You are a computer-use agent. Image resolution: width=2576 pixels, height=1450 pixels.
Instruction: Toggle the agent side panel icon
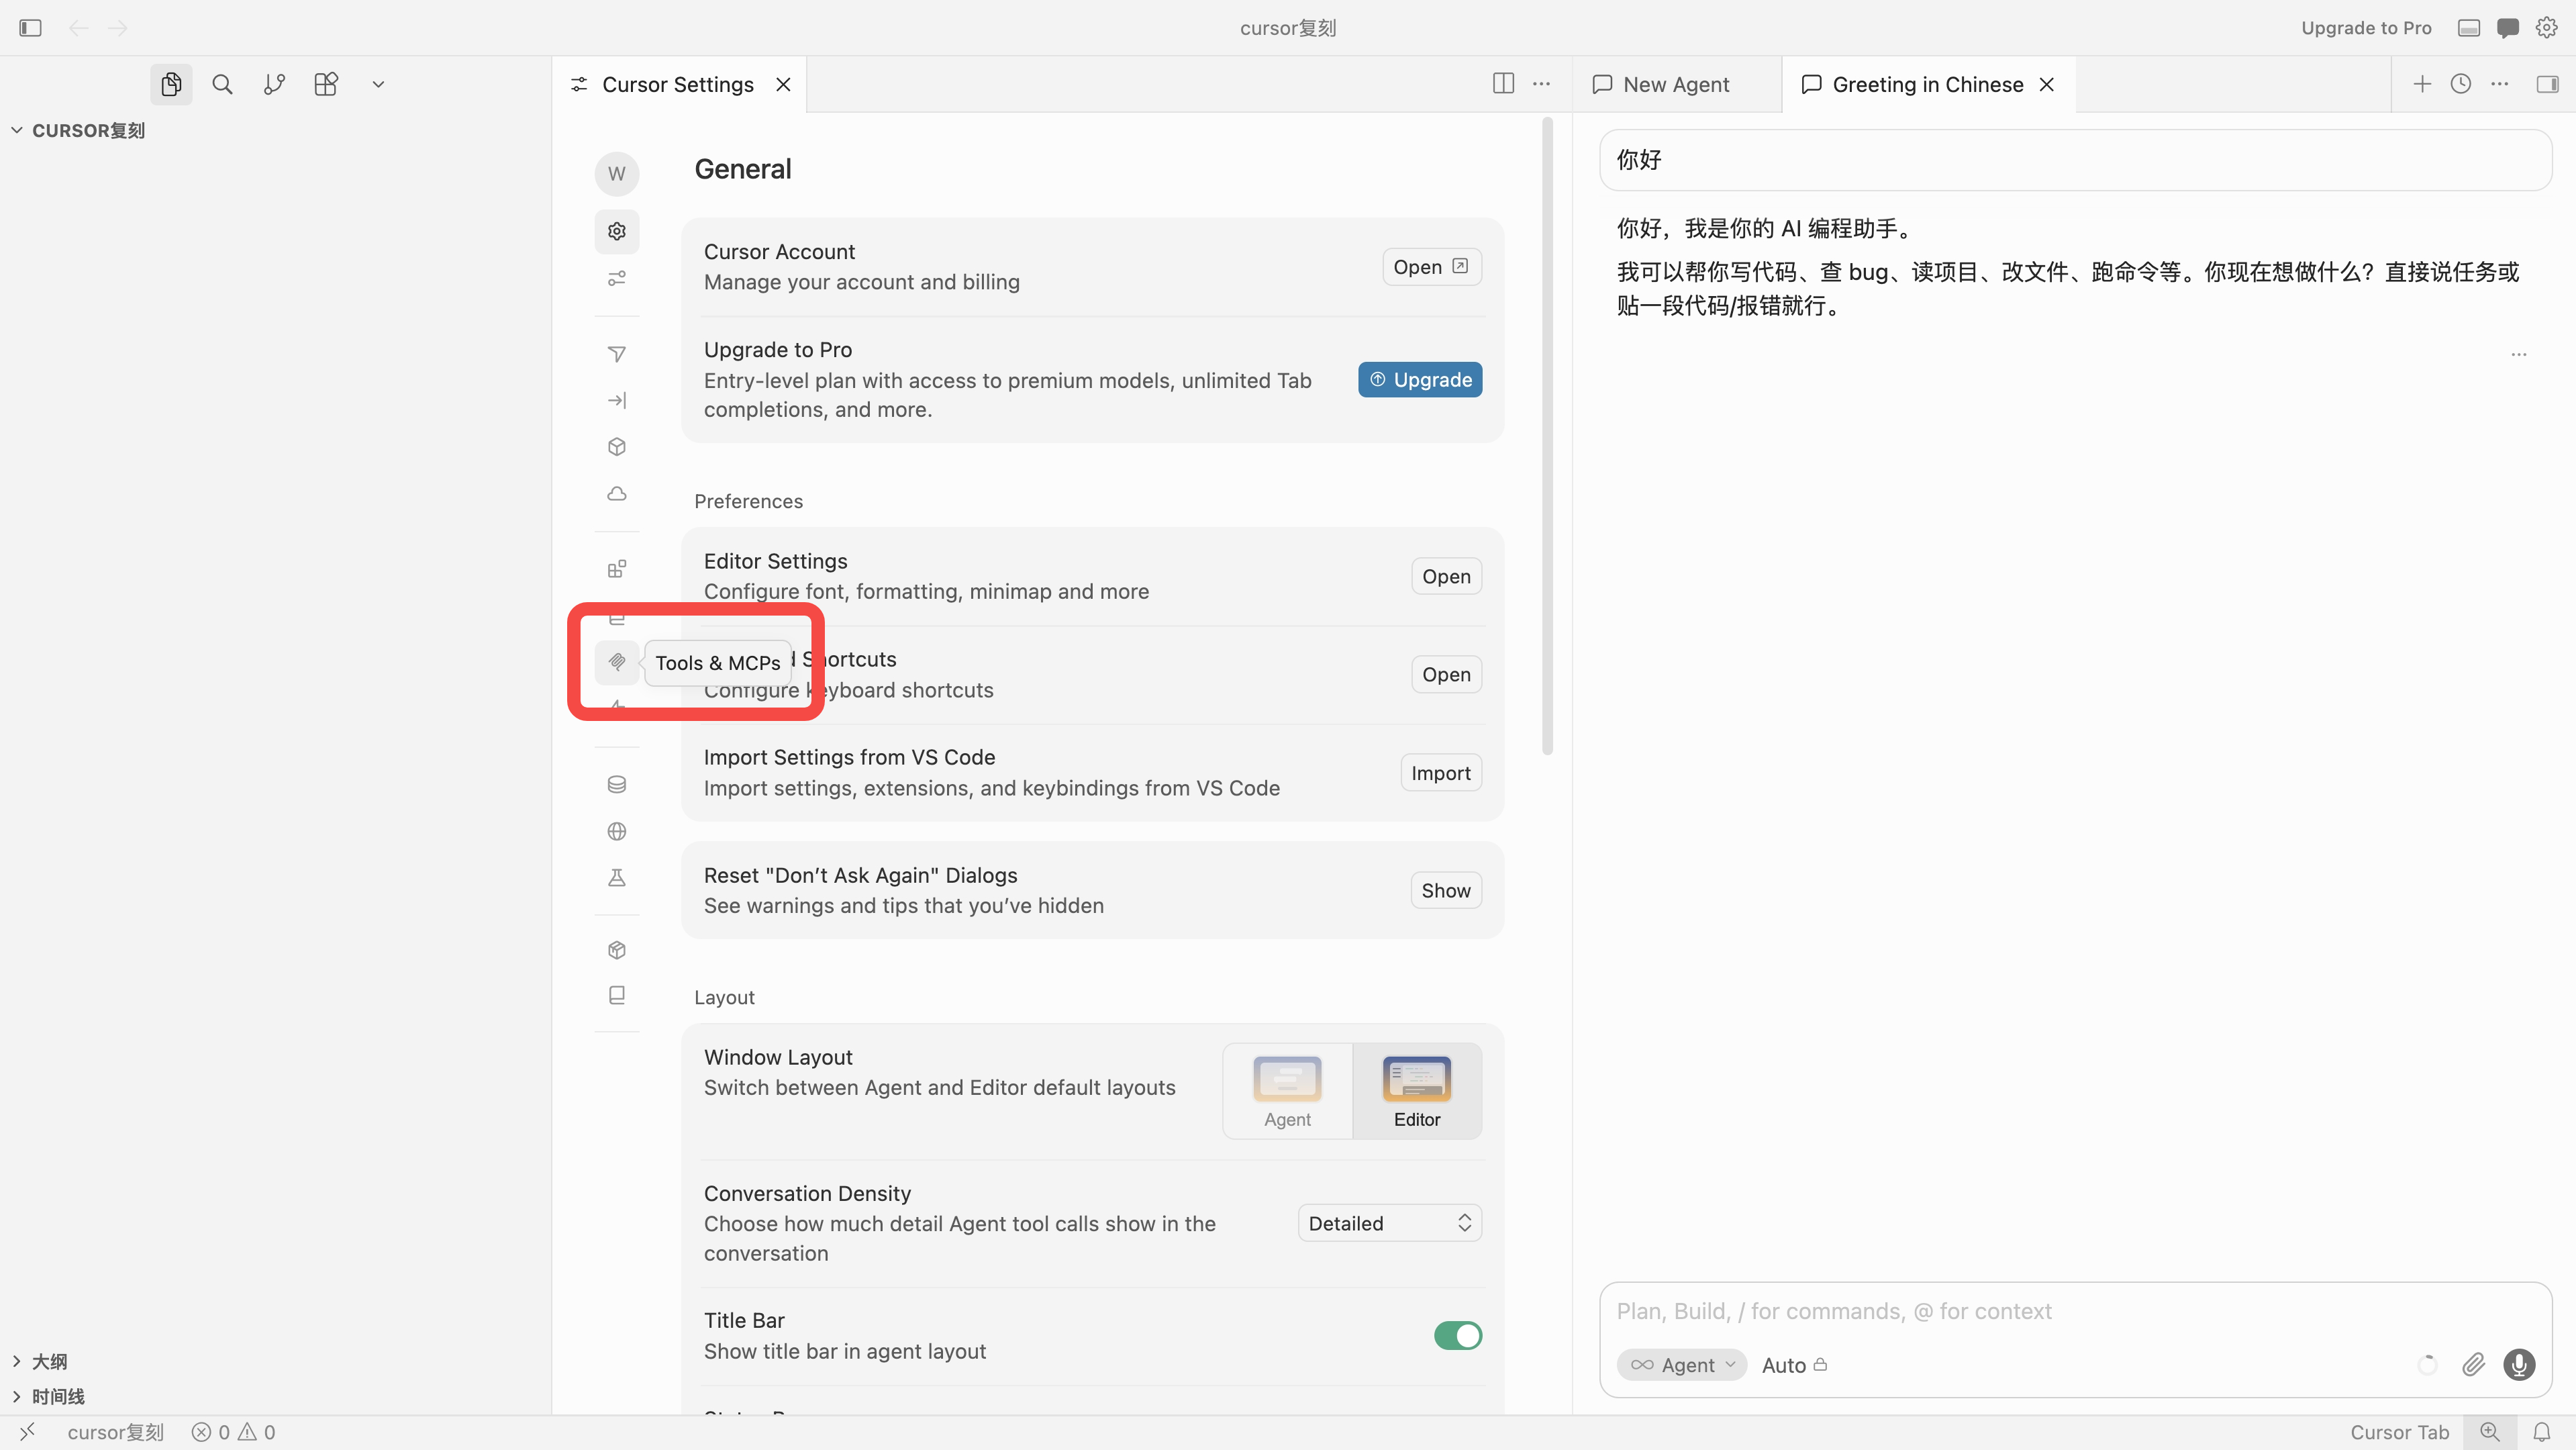(2548, 84)
